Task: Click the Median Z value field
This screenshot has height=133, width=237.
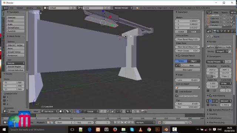Action: [188, 28]
